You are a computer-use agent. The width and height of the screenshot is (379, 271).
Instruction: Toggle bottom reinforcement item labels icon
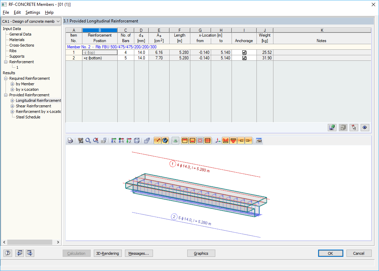click(233, 141)
